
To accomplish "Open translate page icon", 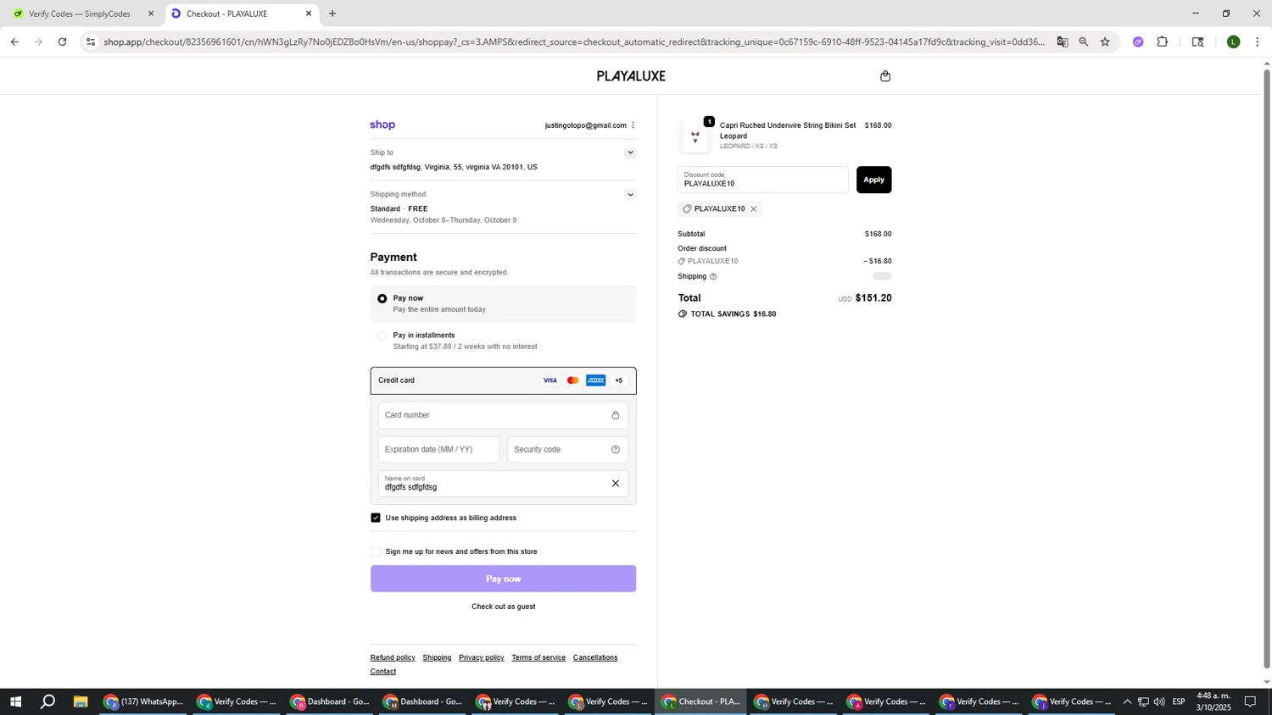I will click(1062, 42).
